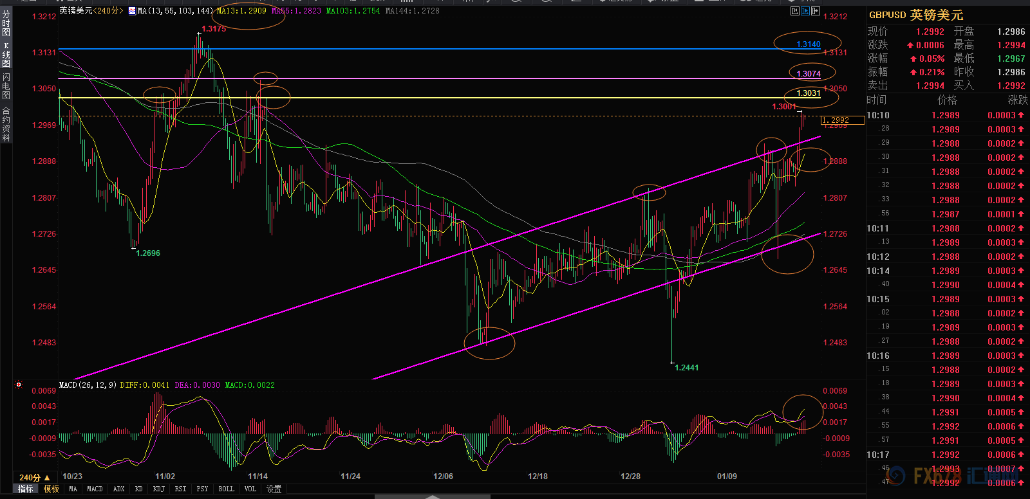
Task: Click the 现价 value 1.2992
Action: click(x=930, y=32)
